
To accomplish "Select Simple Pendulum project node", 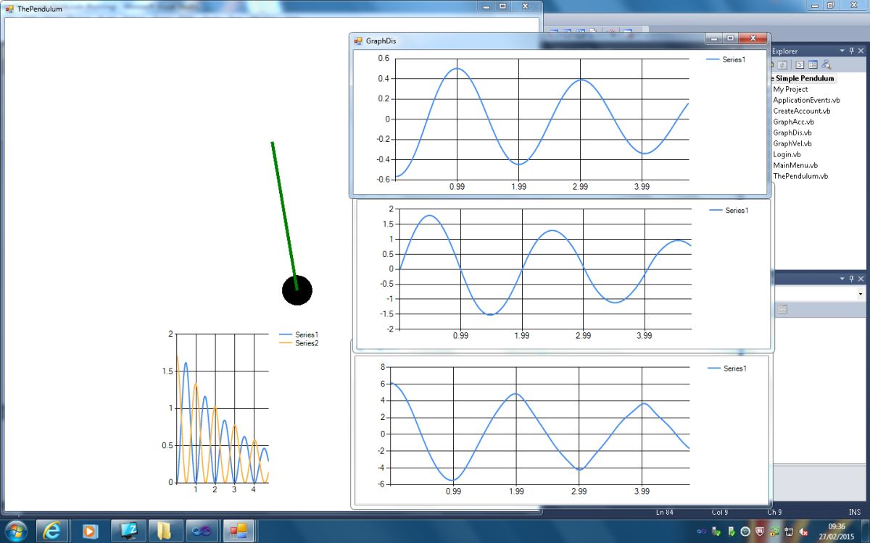I will (x=803, y=78).
